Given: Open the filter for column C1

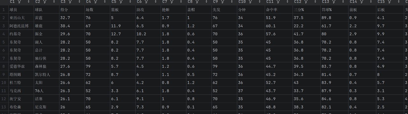Looking at the screenshot, I should (x=20, y=2).
